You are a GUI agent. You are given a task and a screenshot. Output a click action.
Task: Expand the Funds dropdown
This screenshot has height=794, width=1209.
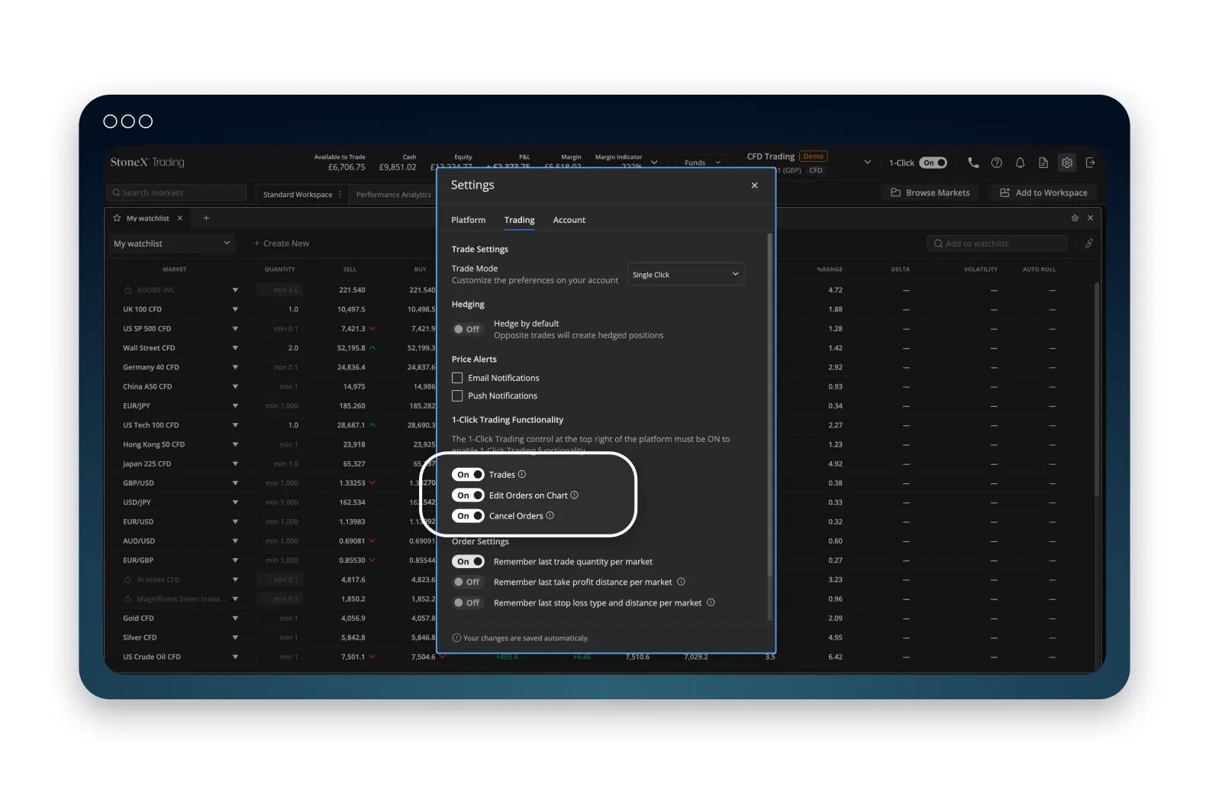(702, 163)
